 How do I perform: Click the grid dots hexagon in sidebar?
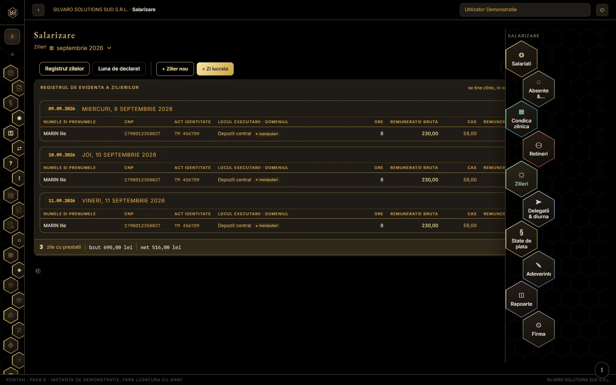[x=11, y=255]
